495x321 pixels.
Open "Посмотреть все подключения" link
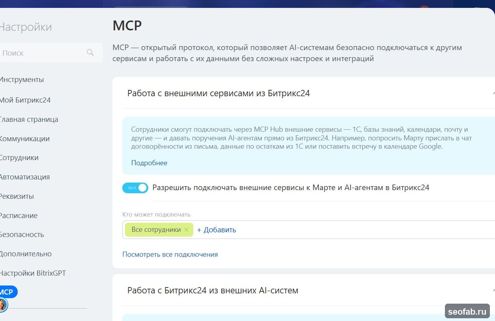[170, 254]
